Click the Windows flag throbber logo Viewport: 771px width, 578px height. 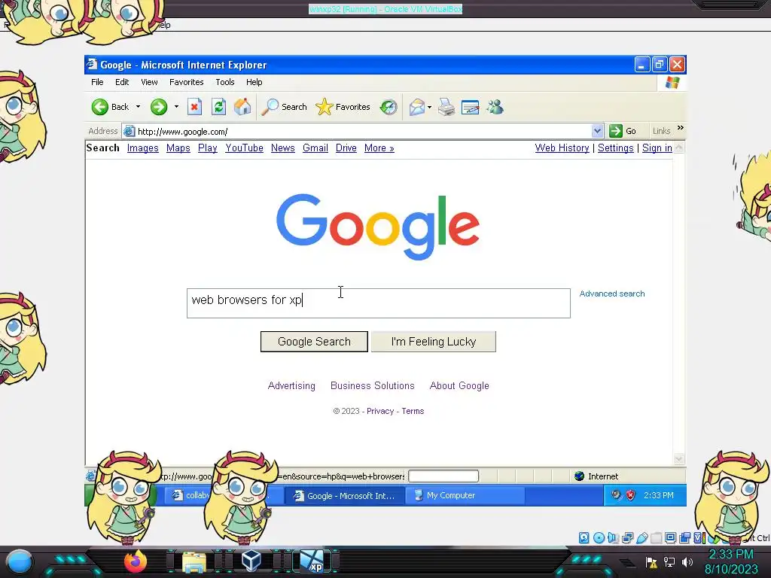(672, 82)
